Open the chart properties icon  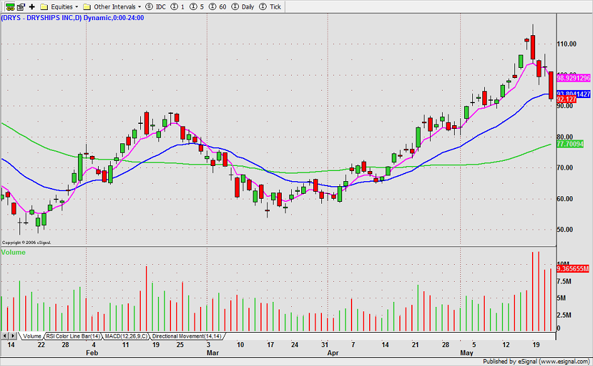click(x=21, y=7)
